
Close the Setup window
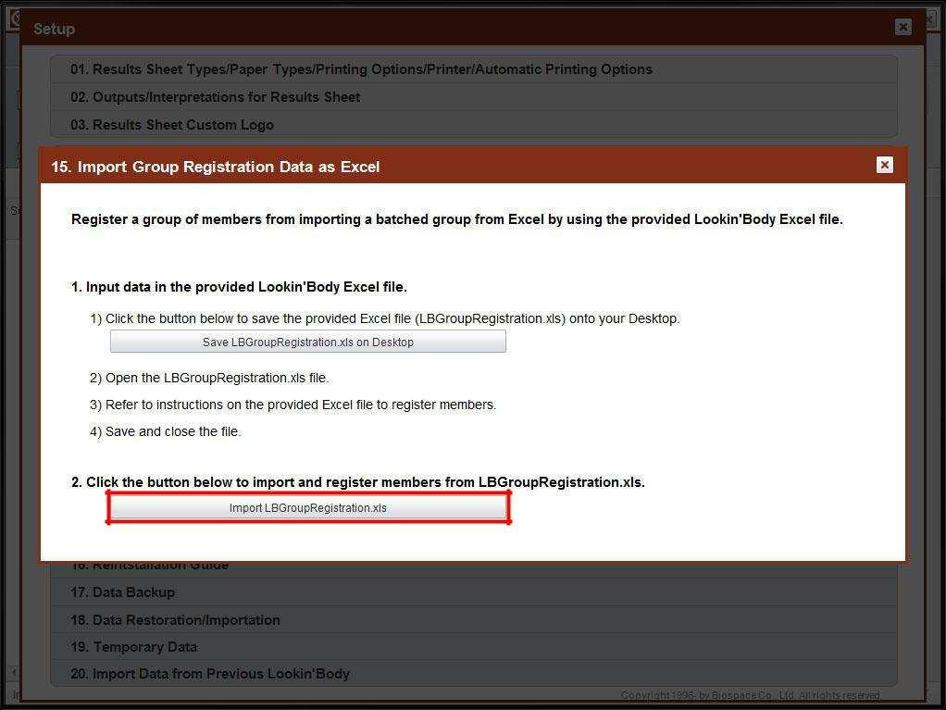coord(902,27)
